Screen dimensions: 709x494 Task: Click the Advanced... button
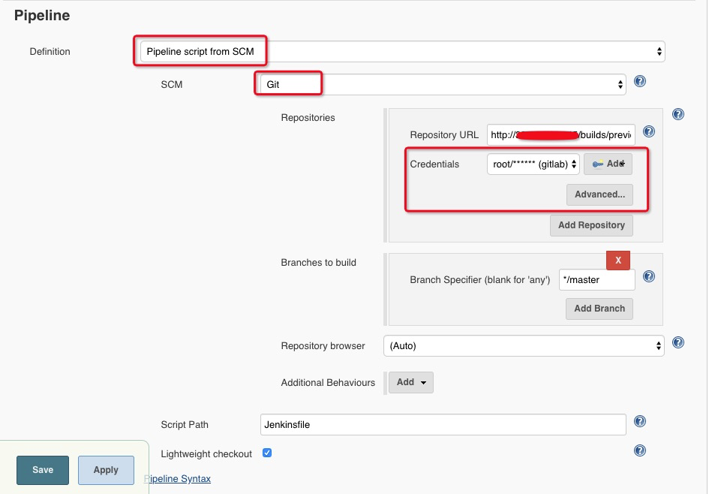coord(599,194)
